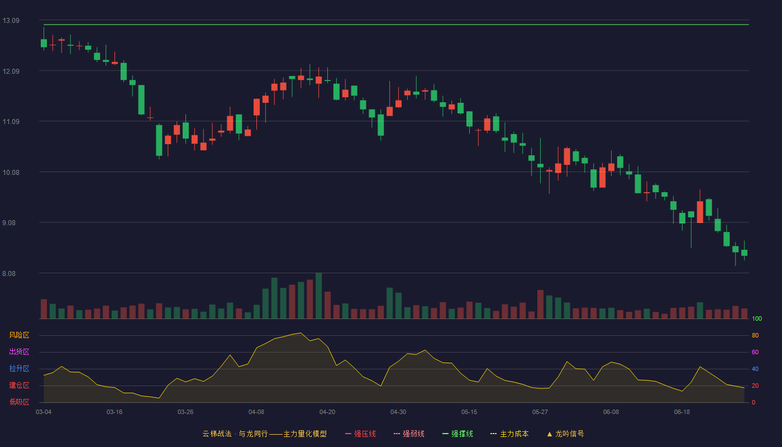Click the 13.09 price axis label
This screenshot has height=447, width=782.
coord(11,21)
